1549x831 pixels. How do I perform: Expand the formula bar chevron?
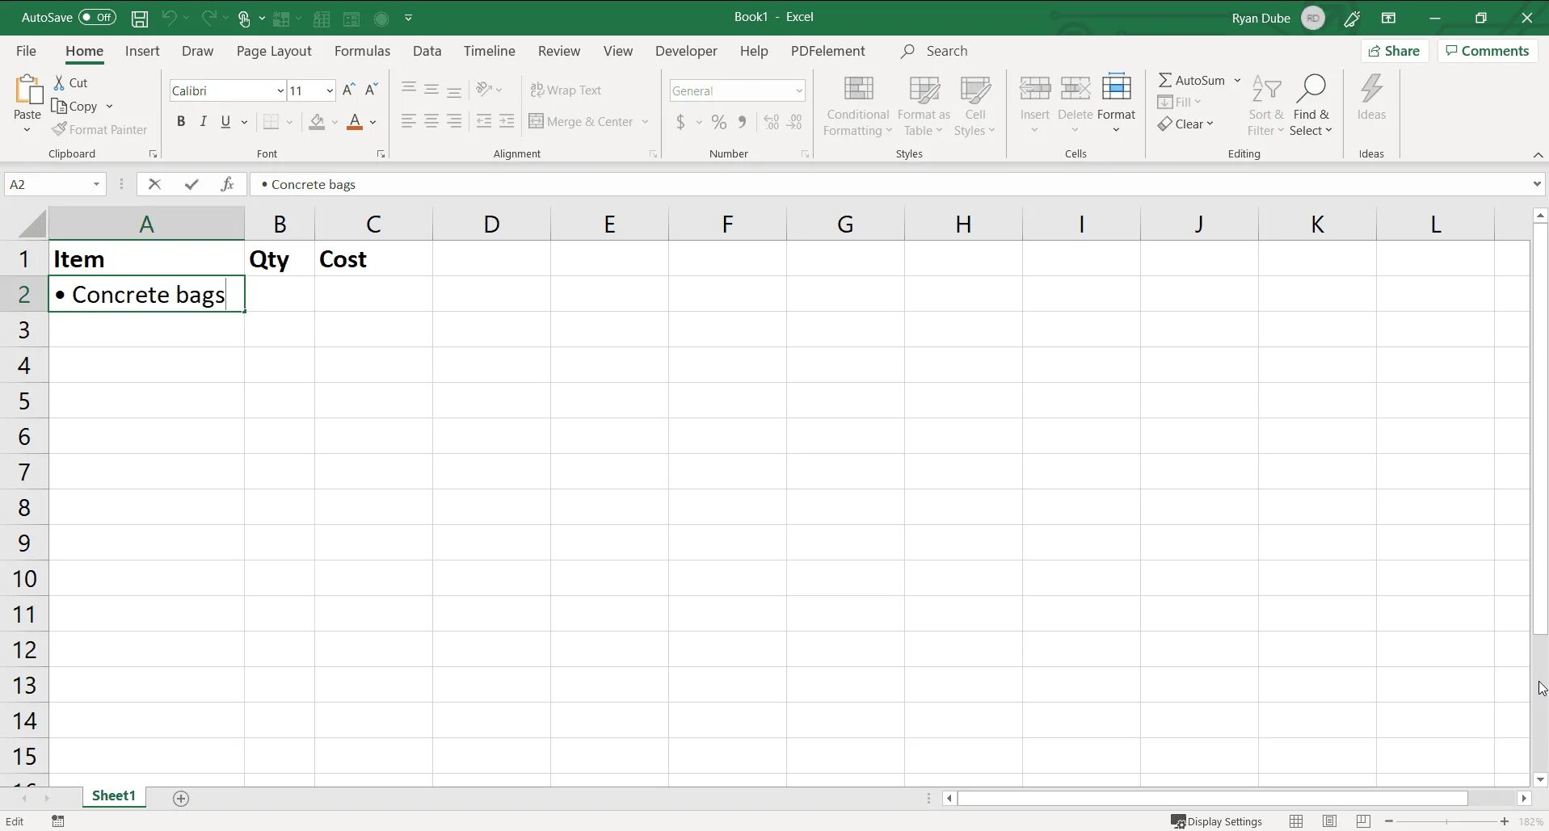(1537, 184)
